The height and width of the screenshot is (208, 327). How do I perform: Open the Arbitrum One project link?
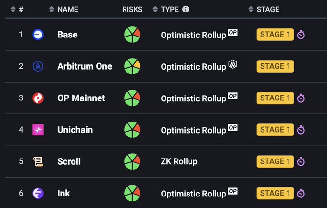[x=85, y=66]
